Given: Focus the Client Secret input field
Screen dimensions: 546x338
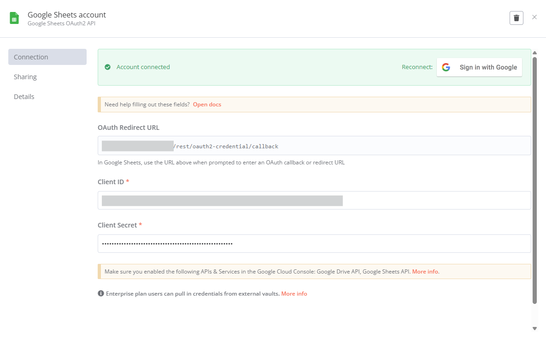Looking at the screenshot, I should pos(314,243).
